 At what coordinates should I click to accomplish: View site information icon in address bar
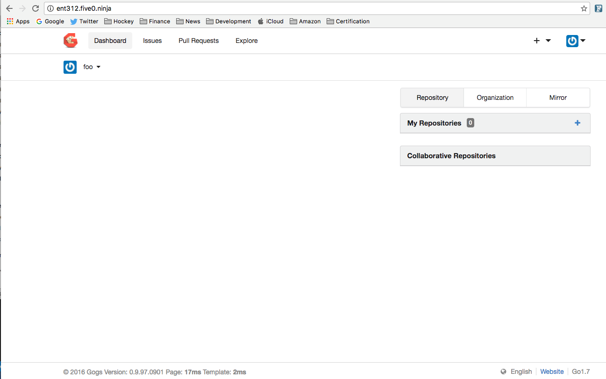[51, 8]
